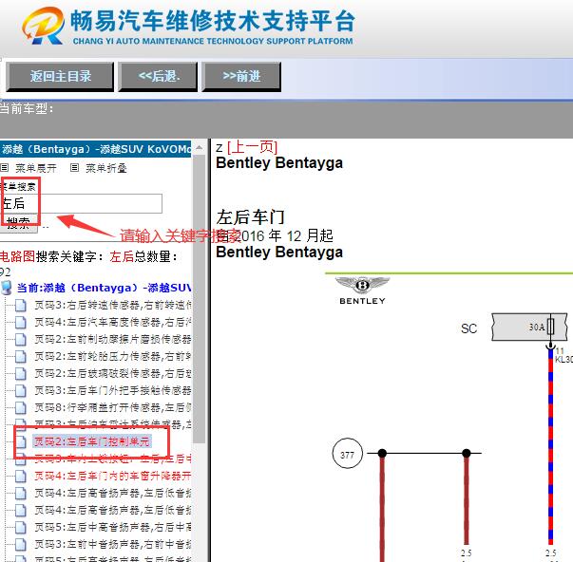Click the document icon beside 页码8:行李厢盖打开传感器
The image size is (573, 562).
click(21, 407)
